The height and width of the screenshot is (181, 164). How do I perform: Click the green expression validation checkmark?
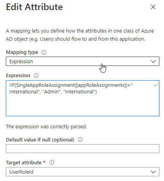pos(156,85)
